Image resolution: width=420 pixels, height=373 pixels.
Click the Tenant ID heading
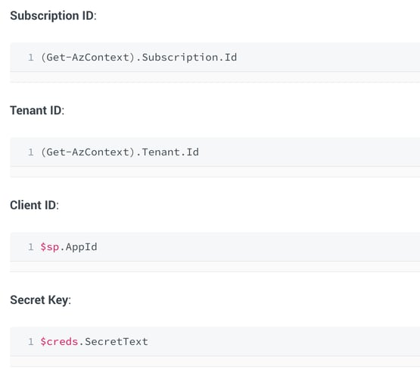coord(37,110)
